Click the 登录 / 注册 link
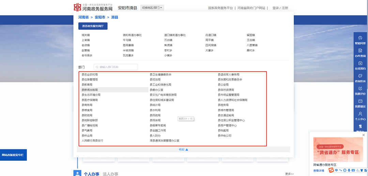Image resolution: width=368 pixels, height=176 pixels. [x=280, y=8]
